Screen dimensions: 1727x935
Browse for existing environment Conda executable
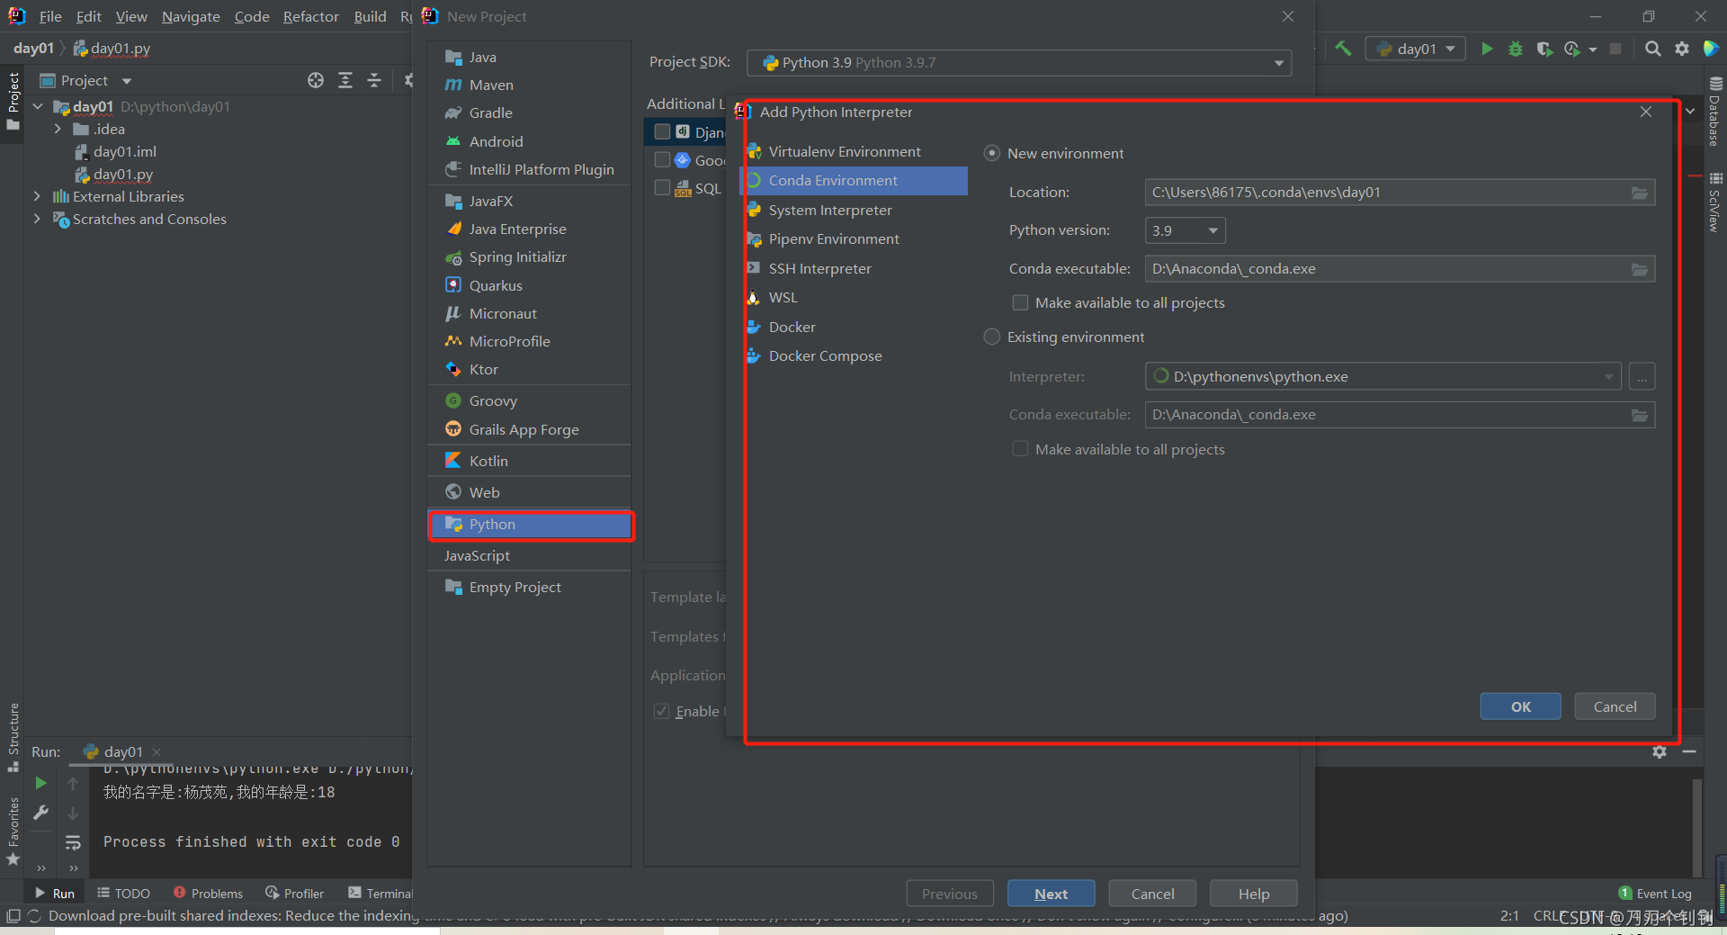1640,415
